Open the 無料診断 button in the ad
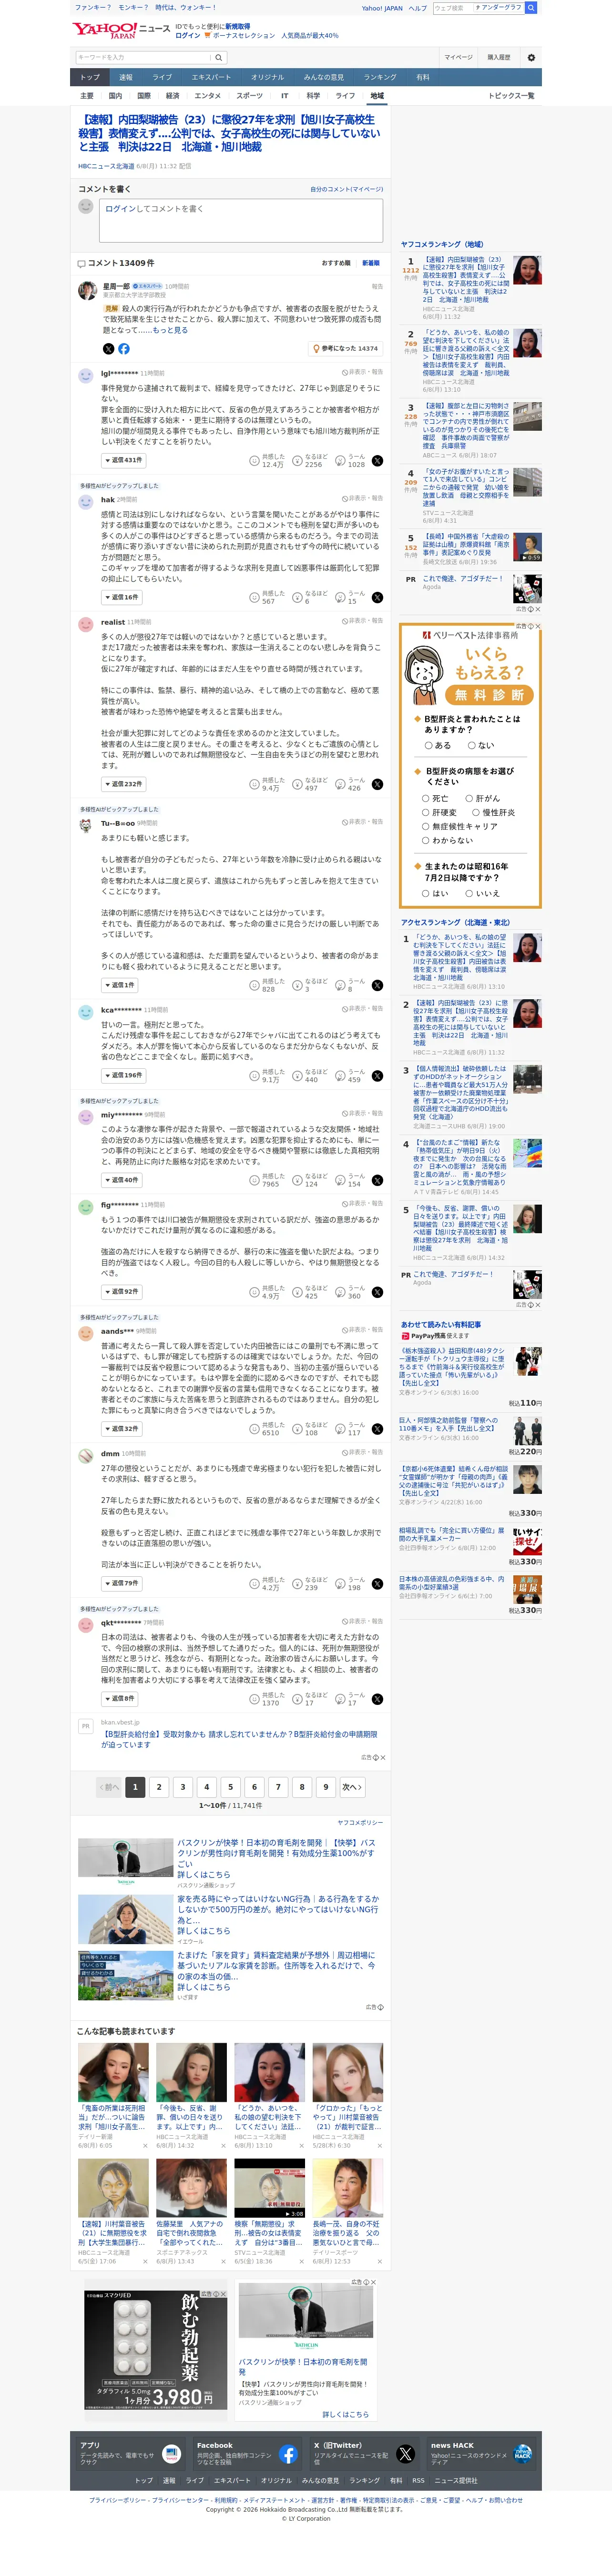The height and width of the screenshot is (2576, 612). [490, 695]
